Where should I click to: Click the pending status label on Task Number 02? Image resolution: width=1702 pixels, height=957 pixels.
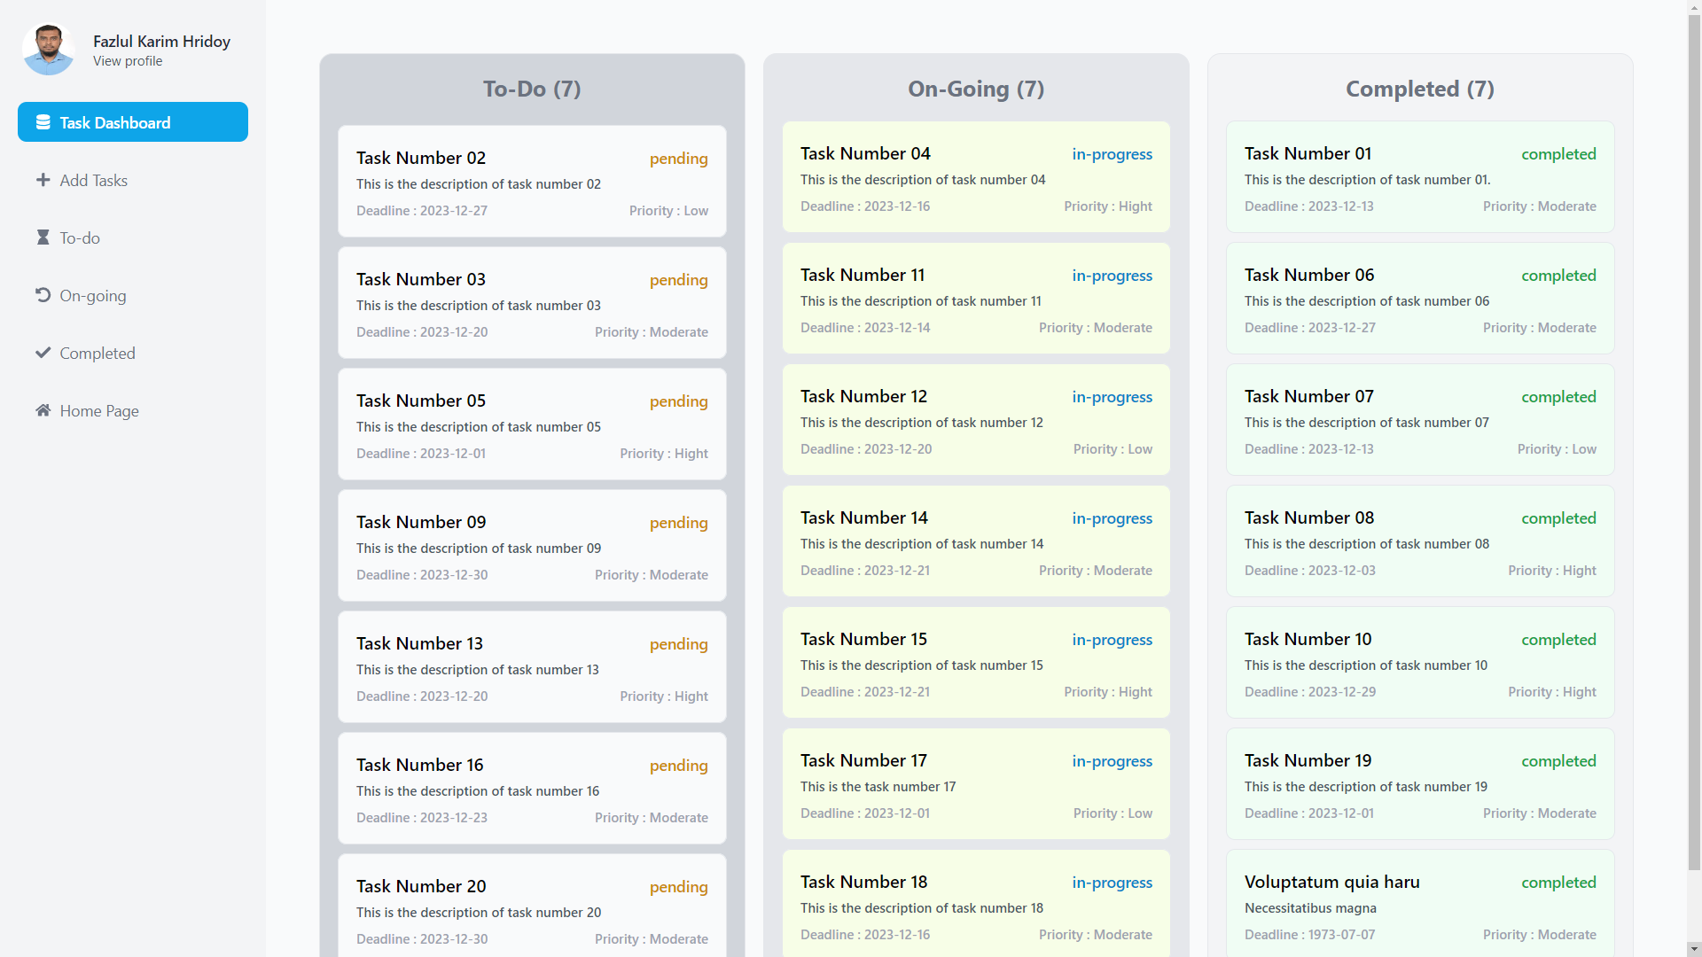678,159
